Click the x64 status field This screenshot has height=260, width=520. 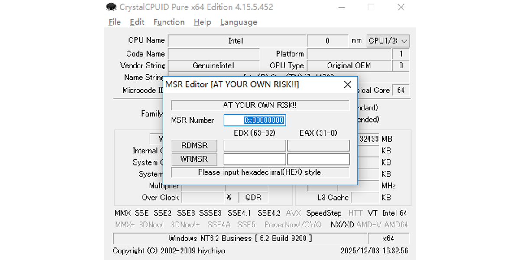[388, 238]
